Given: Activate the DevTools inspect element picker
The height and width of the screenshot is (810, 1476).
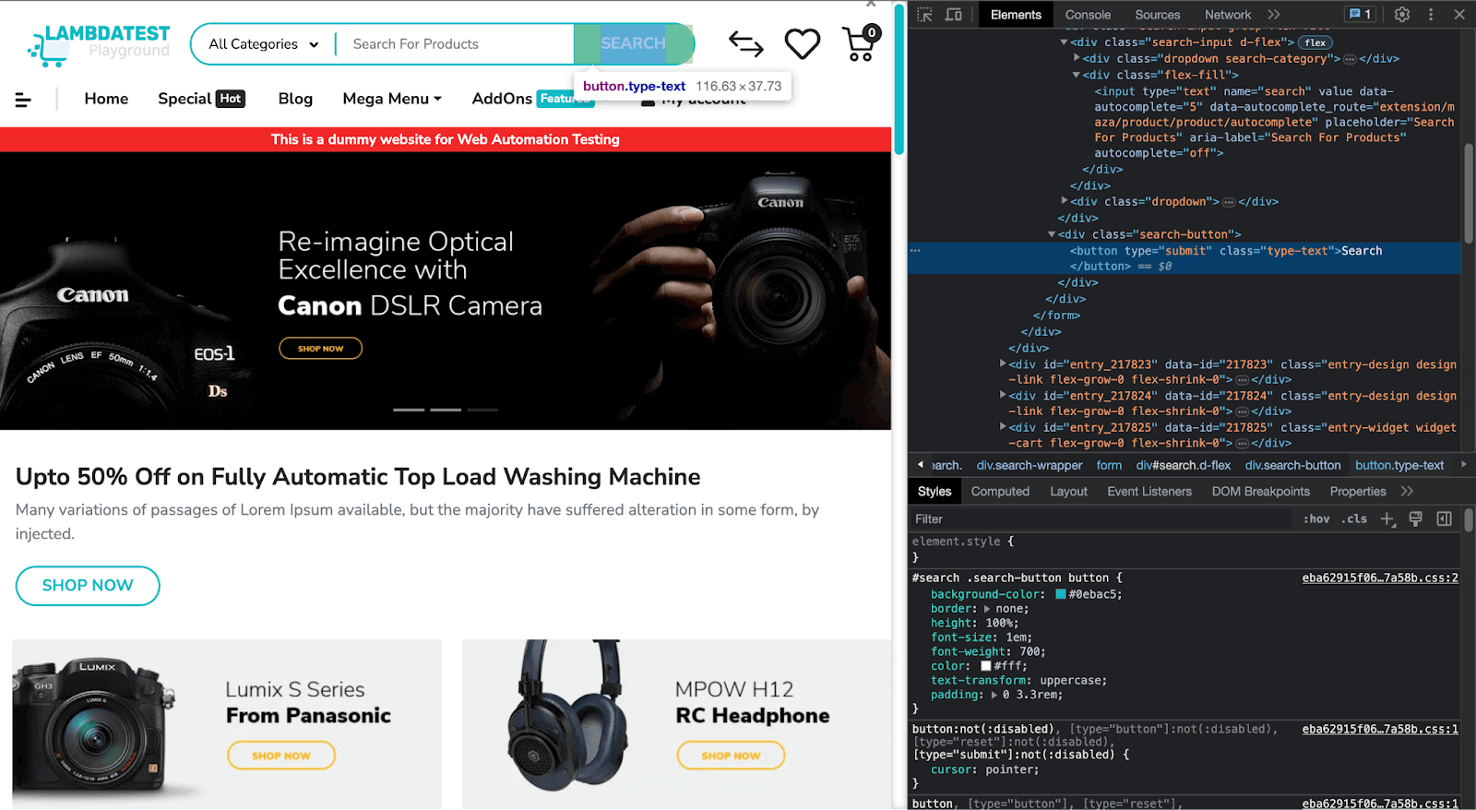Looking at the screenshot, I should (925, 15).
